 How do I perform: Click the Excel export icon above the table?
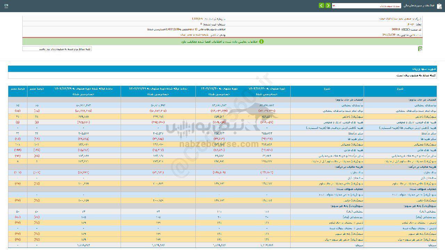420,49
